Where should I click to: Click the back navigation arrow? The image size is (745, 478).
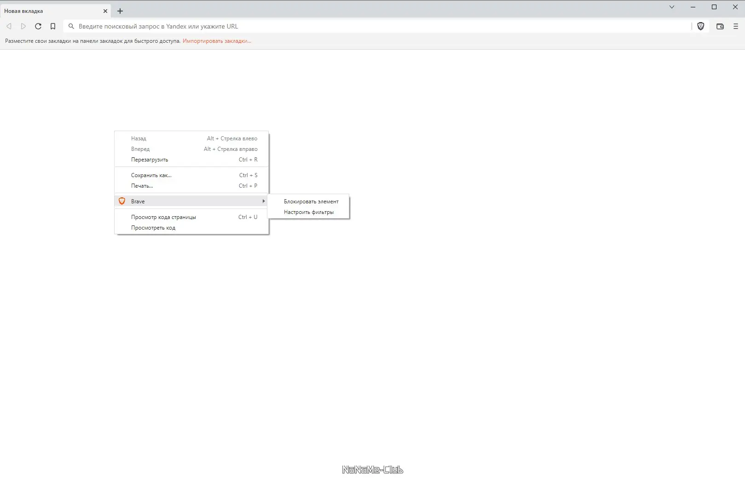[x=9, y=26]
